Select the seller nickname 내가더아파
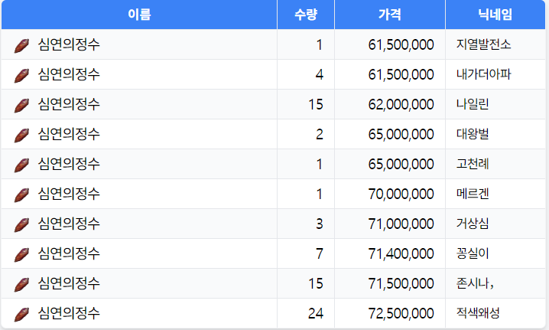 pyautogui.click(x=483, y=74)
